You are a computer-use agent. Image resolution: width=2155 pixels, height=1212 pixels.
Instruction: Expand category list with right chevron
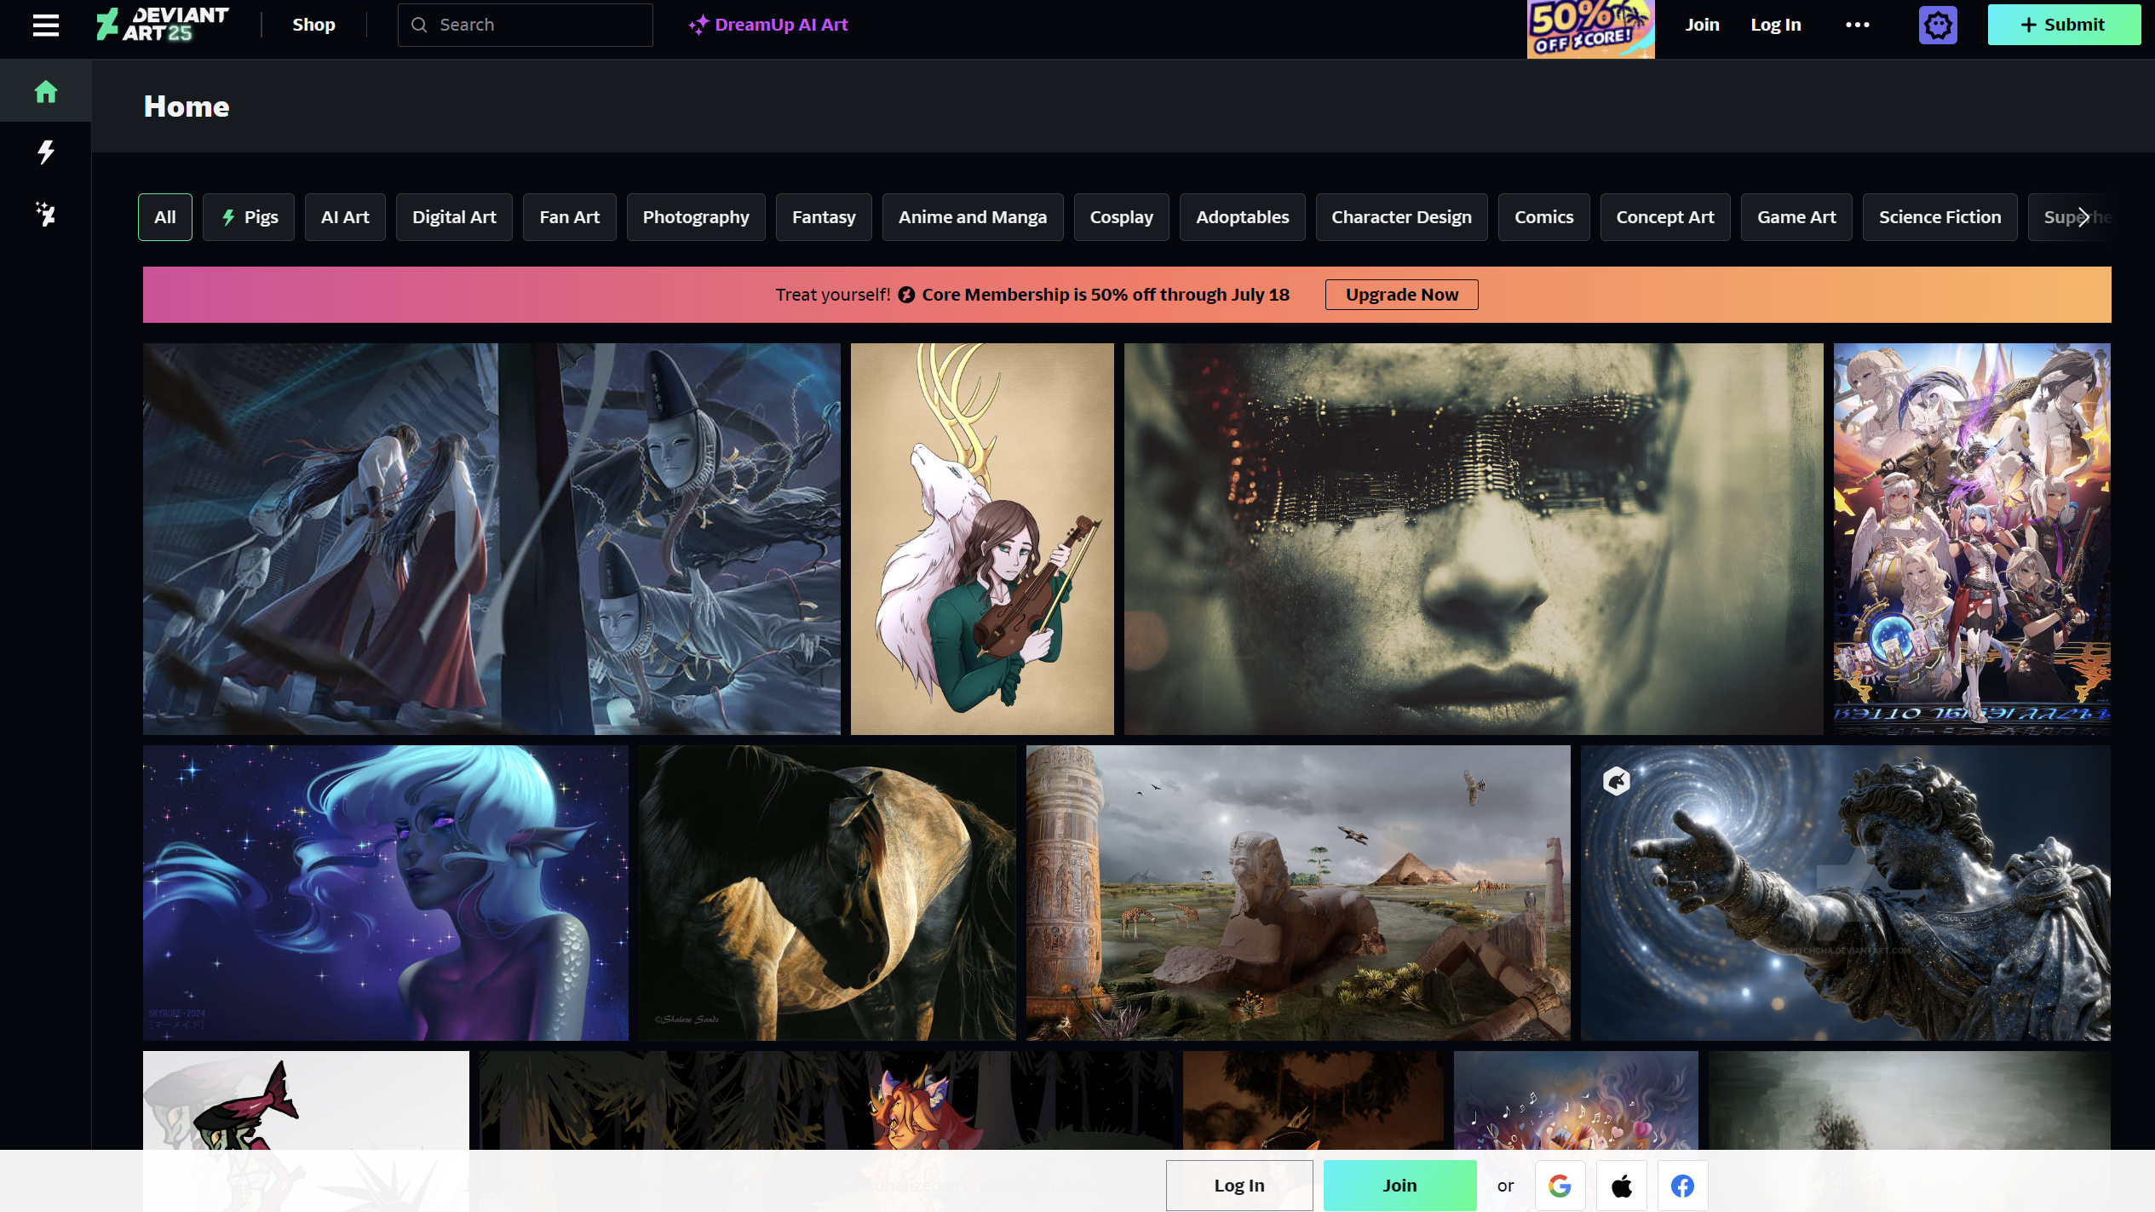2083,217
